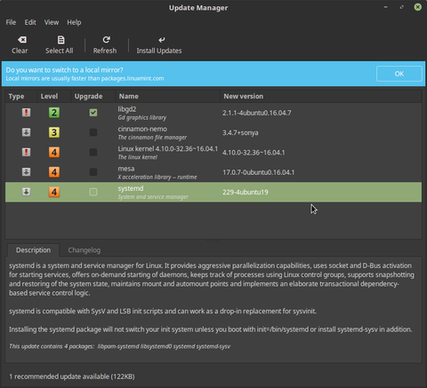This screenshot has height=388, width=427.
Task: Sort the list by the Name column header
Action: 167,96
